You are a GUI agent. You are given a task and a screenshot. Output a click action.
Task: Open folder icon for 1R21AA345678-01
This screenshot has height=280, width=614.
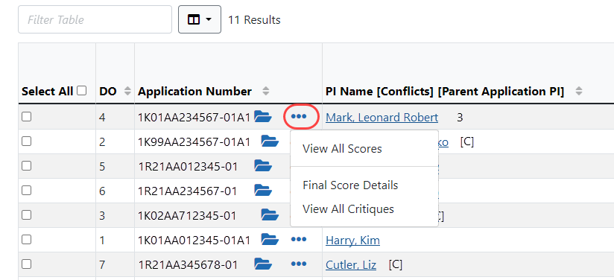tap(263, 264)
